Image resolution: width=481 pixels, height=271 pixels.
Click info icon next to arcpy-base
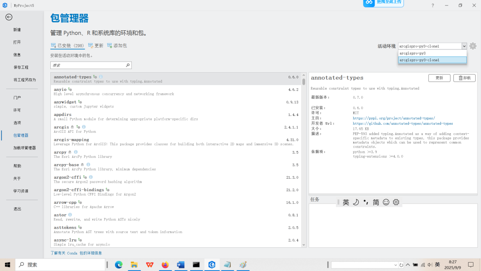pyautogui.click(x=88, y=164)
